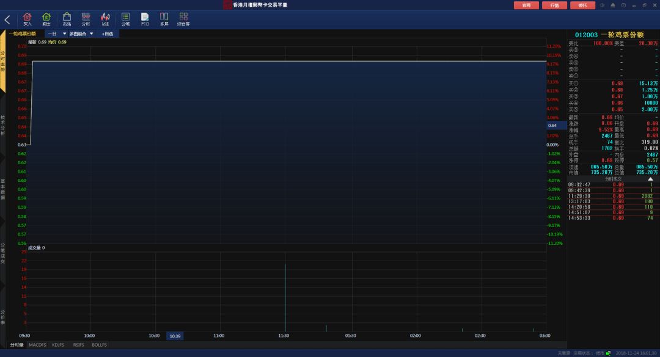Viewport: 660px width, 357px height.
Task: Click the 买① bid row at 0.69
Action: pos(613,83)
